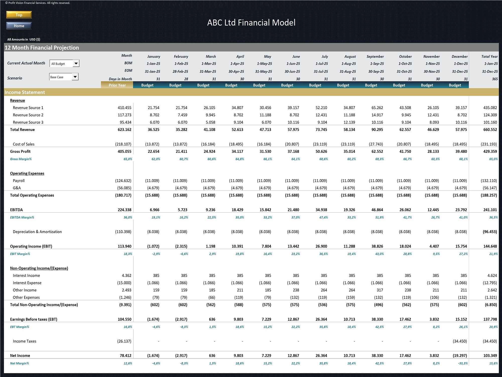Screen dimensions: 502x377
Task: Select total year Net Income 103.349
Action: tap(490, 356)
